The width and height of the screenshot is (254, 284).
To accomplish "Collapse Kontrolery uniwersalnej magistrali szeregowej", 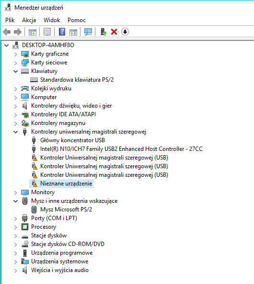I will tap(15, 132).
